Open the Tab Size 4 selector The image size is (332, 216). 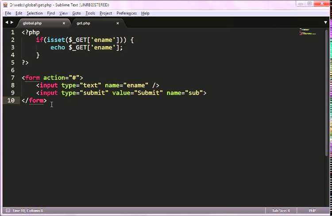tap(281, 211)
